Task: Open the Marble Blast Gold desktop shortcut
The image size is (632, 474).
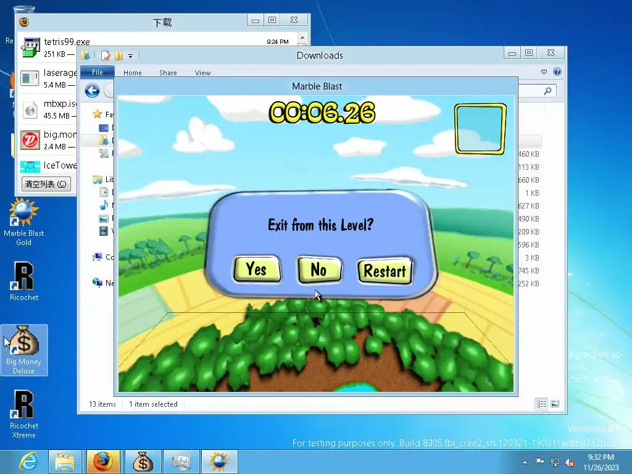Action: pyautogui.click(x=24, y=222)
